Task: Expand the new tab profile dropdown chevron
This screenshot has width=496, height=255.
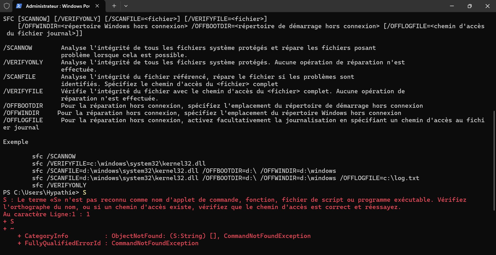Action: click(x=126, y=6)
